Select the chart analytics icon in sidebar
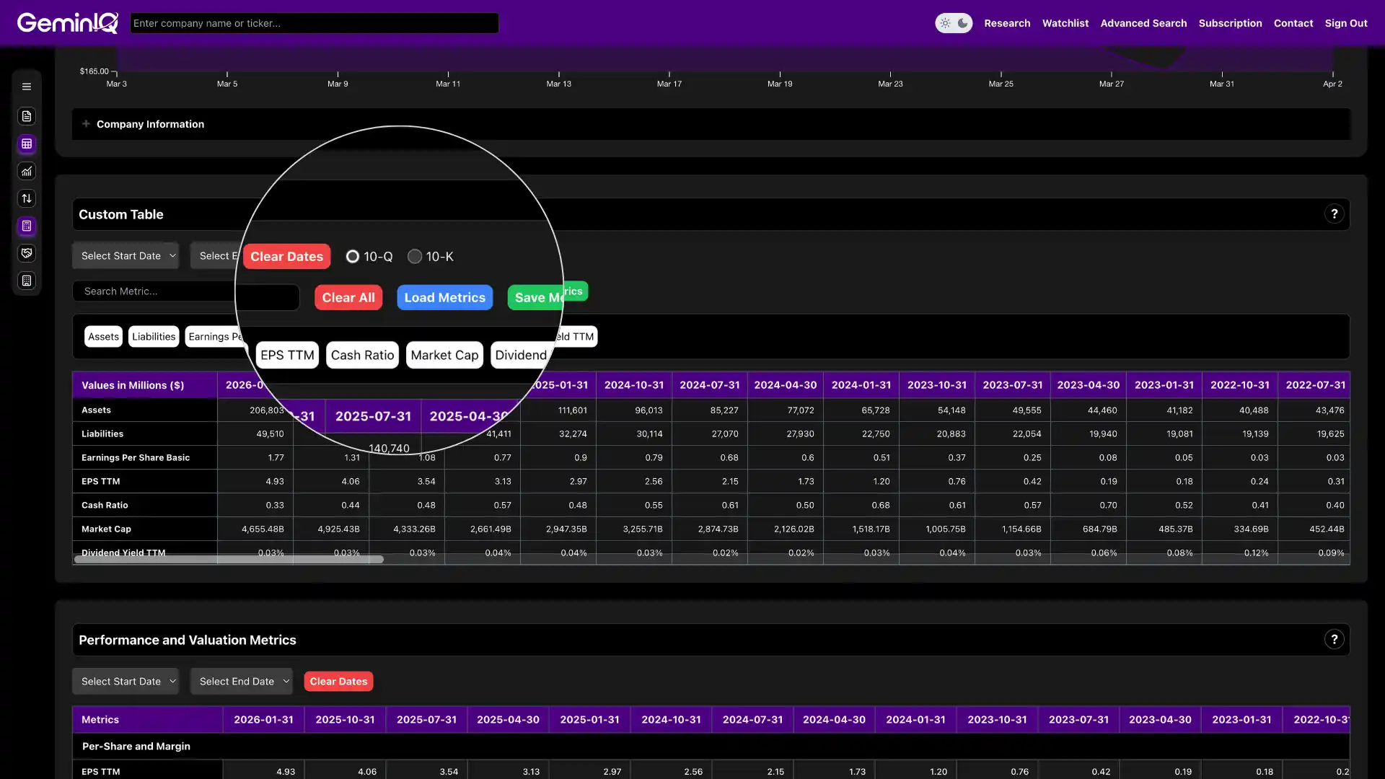Screen dimensions: 1385x779 (x=27, y=171)
